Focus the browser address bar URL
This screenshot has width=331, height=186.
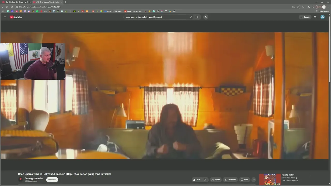coord(40,7)
